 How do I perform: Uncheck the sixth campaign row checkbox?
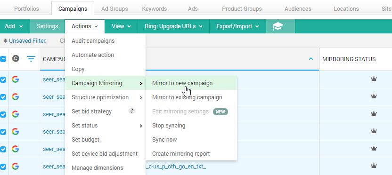(x=3, y=166)
